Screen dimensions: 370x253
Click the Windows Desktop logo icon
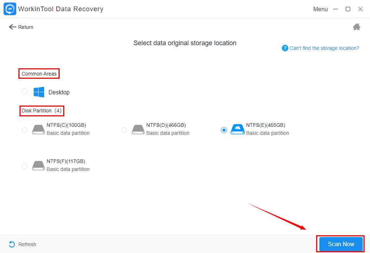tap(39, 92)
